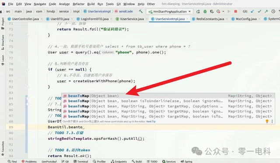This screenshot has height=163, width=280.
Task: Close the RedisConstants.java tab
Action: click(227, 19)
